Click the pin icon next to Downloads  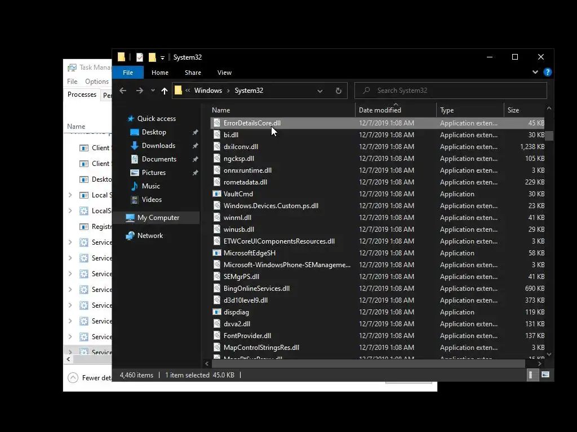pyautogui.click(x=195, y=146)
